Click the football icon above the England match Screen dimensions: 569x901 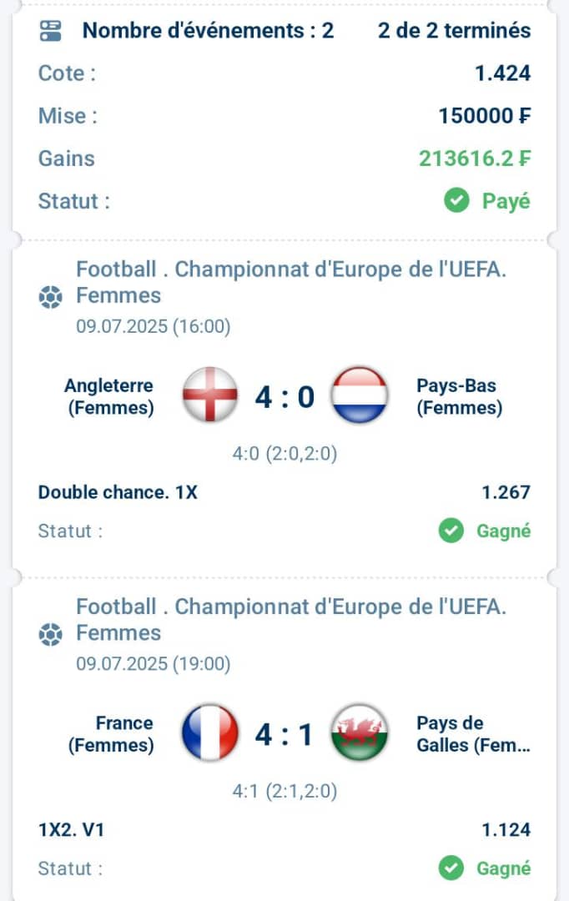[x=50, y=297]
